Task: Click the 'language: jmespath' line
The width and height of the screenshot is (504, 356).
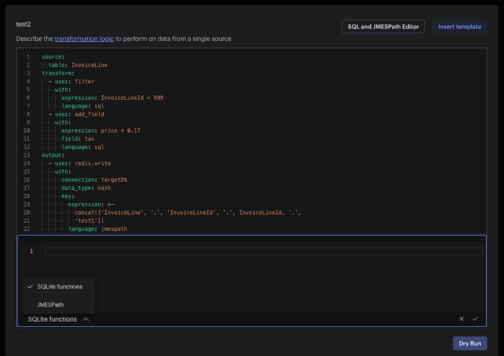Action: click(x=97, y=229)
